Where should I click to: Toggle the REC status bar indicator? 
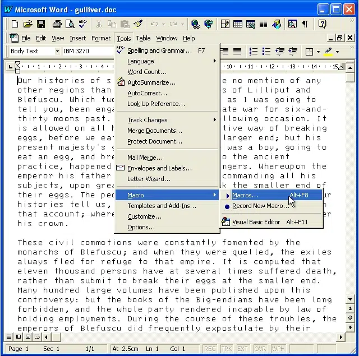tap(209, 349)
